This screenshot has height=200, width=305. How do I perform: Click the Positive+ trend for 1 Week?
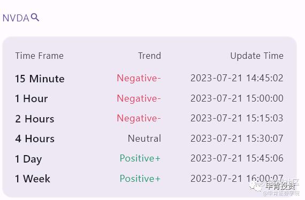[x=140, y=179]
